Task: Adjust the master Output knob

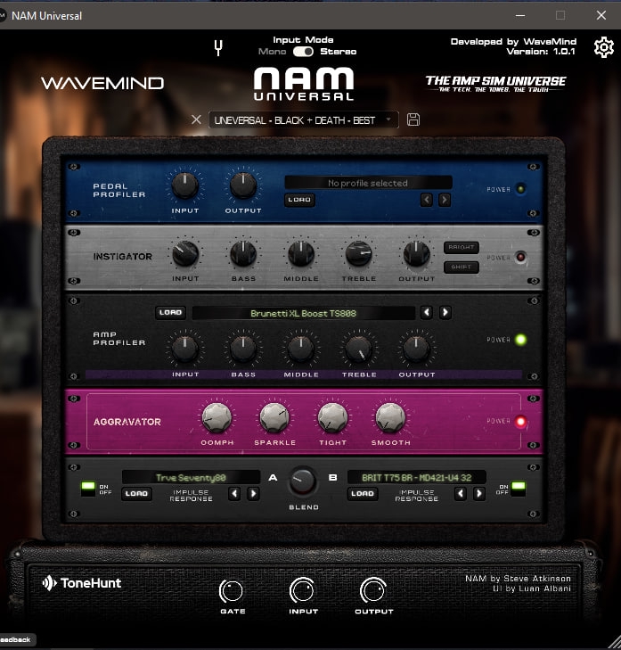Action: (x=373, y=591)
